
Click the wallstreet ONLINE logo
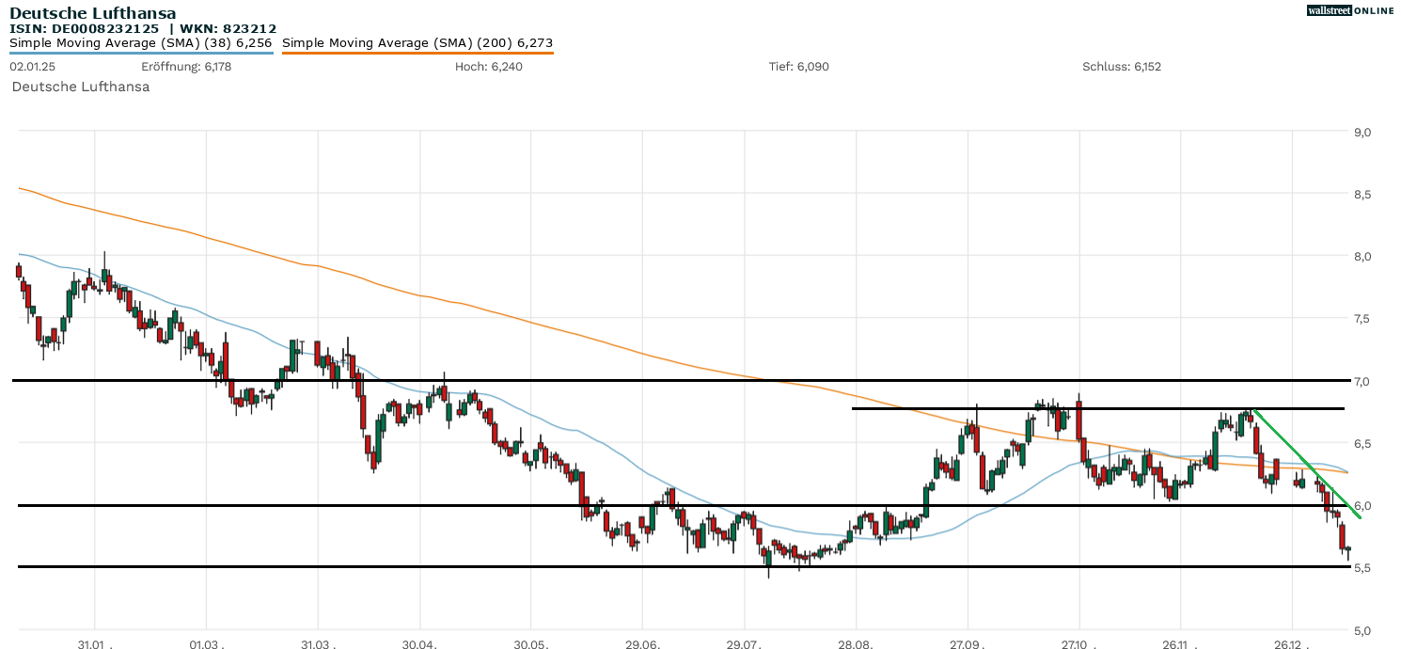[1350, 10]
